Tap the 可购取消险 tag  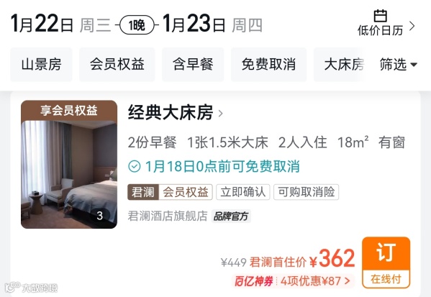(307, 192)
